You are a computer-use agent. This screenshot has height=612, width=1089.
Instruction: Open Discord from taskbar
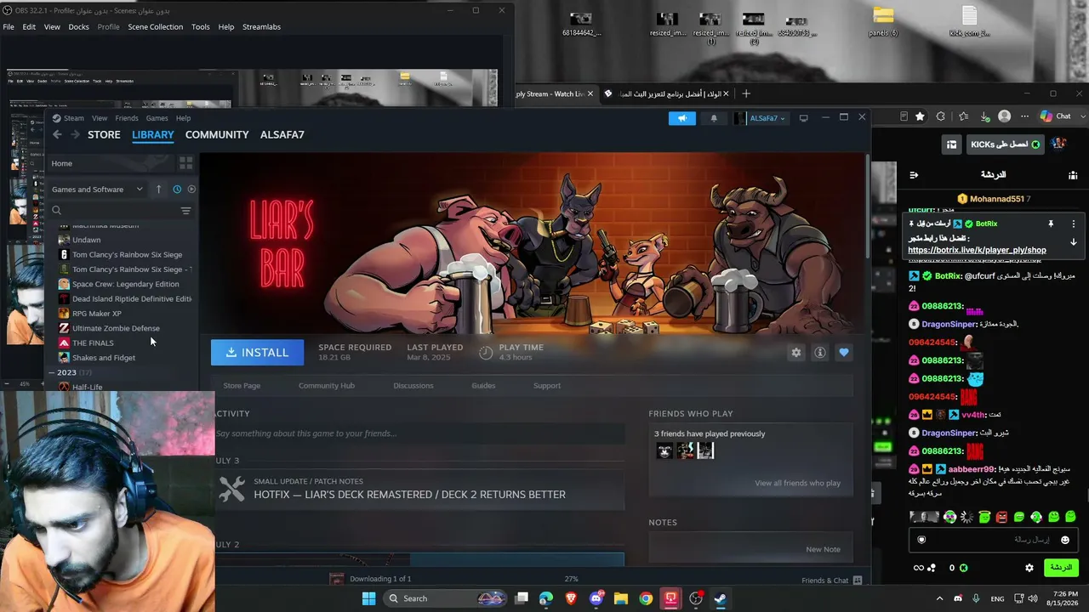click(x=596, y=598)
